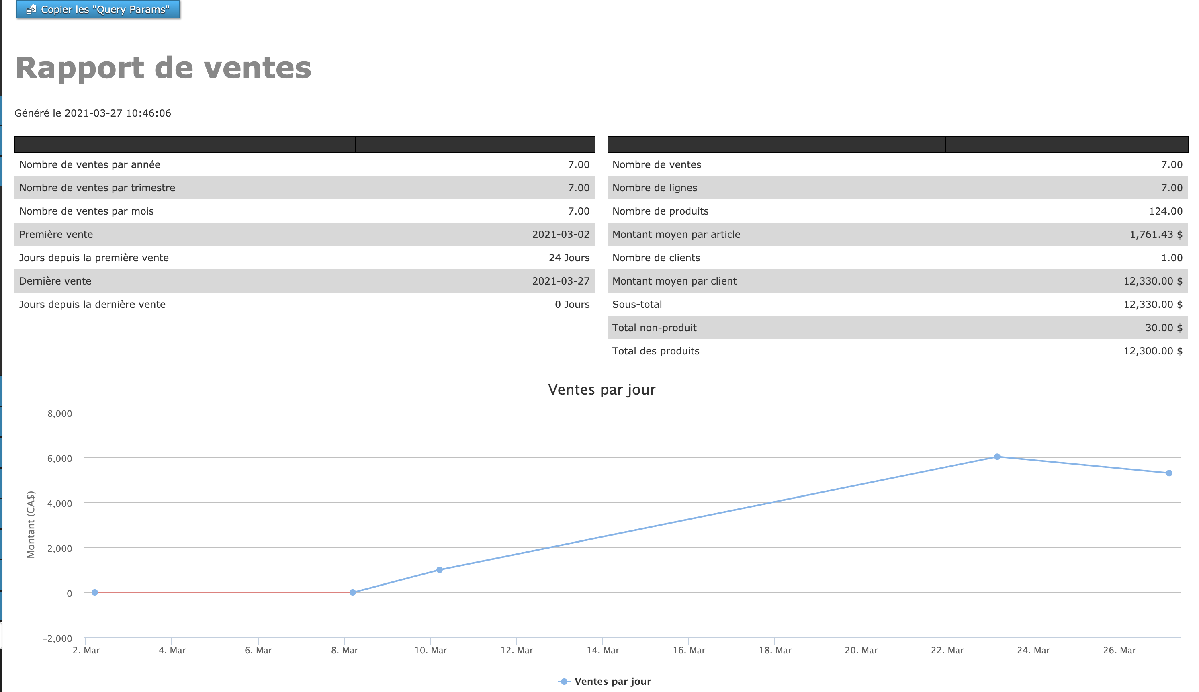Click the blue legend marker icon

564,681
